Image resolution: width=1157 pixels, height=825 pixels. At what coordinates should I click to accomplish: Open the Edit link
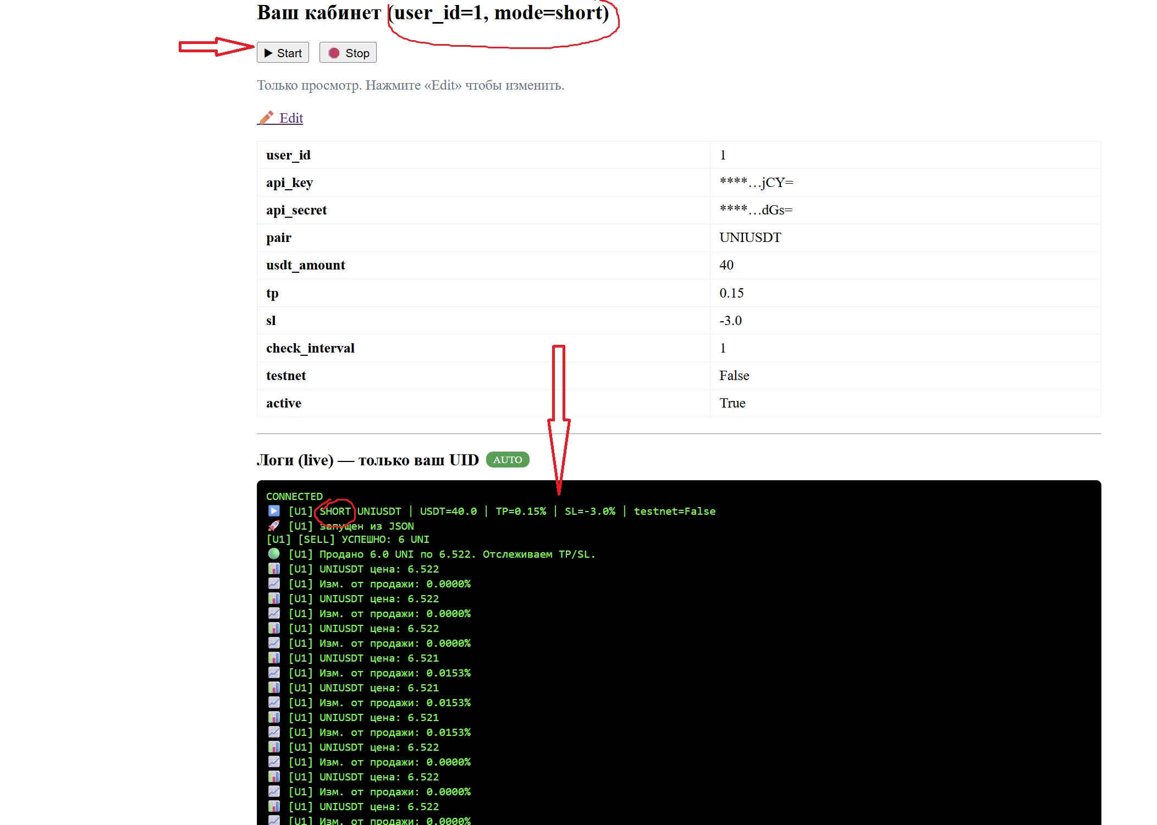291,118
